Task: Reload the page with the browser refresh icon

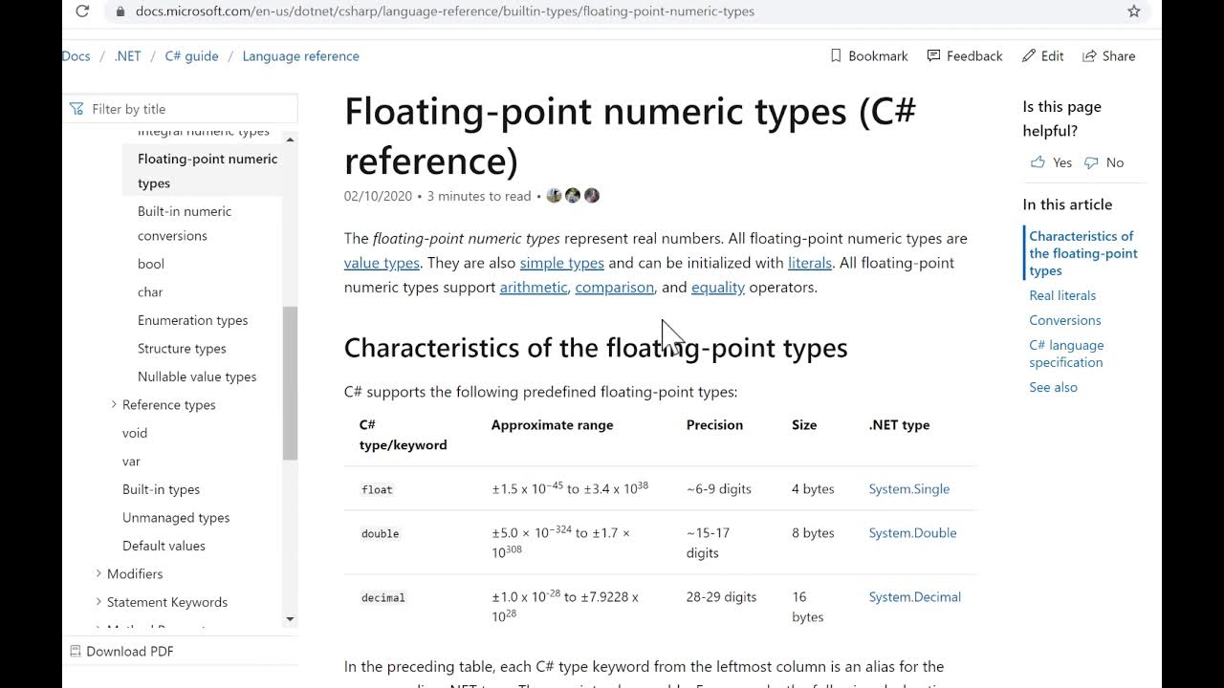Action: pos(82,11)
